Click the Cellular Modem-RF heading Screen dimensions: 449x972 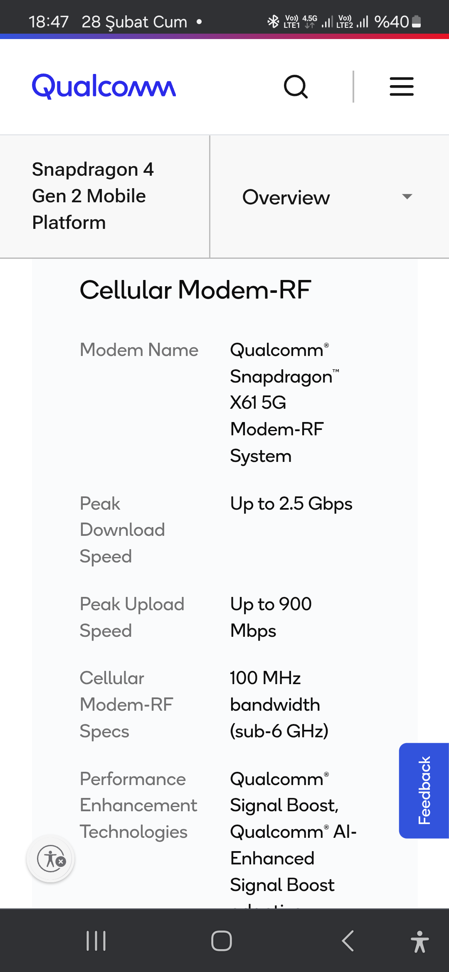195,290
